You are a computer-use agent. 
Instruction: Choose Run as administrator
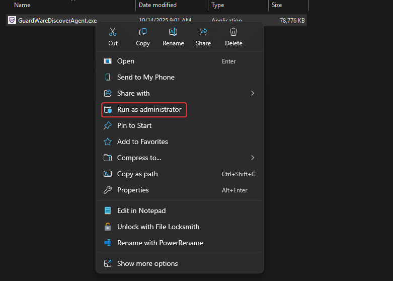(149, 109)
